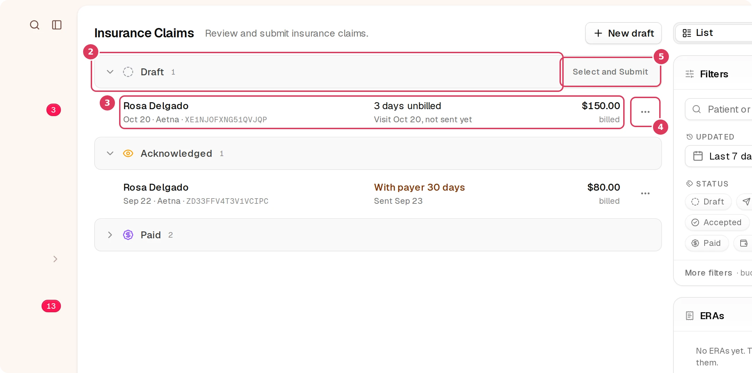Open the Last 7 days date dropdown
Screen dimensions: 752x373
719,156
